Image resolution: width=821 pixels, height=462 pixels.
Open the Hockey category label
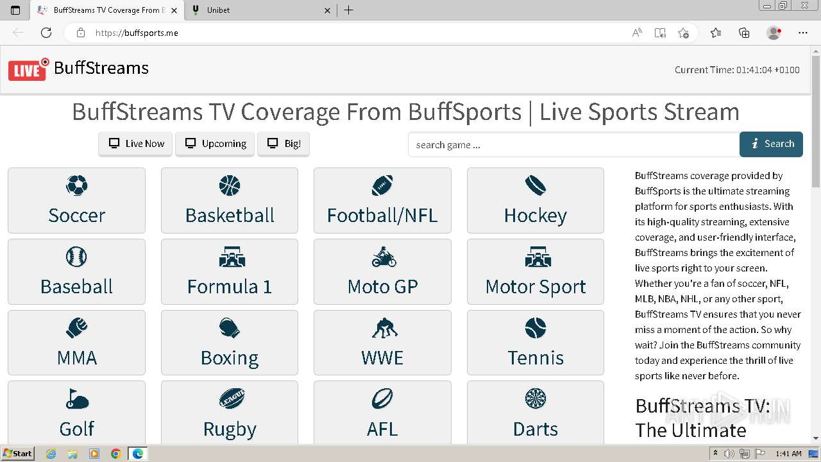pyautogui.click(x=536, y=216)
